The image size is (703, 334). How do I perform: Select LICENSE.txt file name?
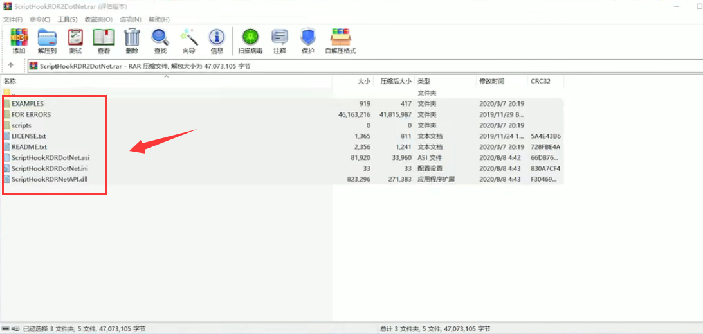[x=29, y=136]
